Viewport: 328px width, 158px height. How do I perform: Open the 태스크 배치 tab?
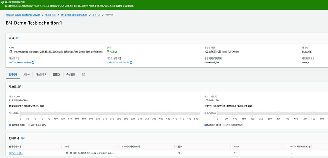pyautogui.click(x=41, y=75)
